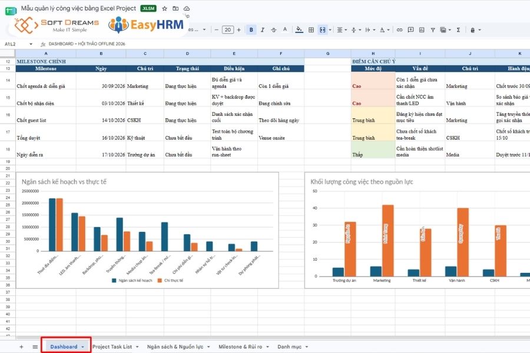
Task: Select row 14 header
Action: click(x=8, y=81)
